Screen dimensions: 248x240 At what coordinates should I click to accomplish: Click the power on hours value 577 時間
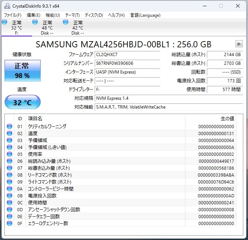coord(225,90)
